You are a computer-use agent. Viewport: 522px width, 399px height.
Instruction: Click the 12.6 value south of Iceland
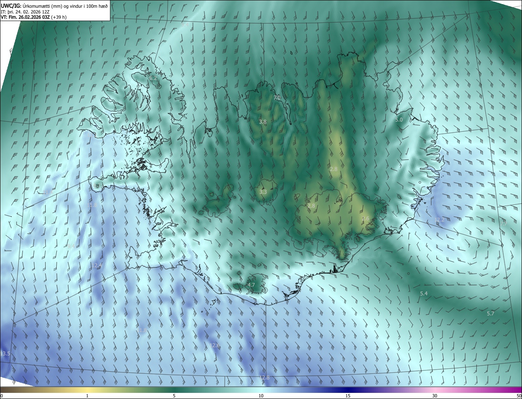point(215,345)
